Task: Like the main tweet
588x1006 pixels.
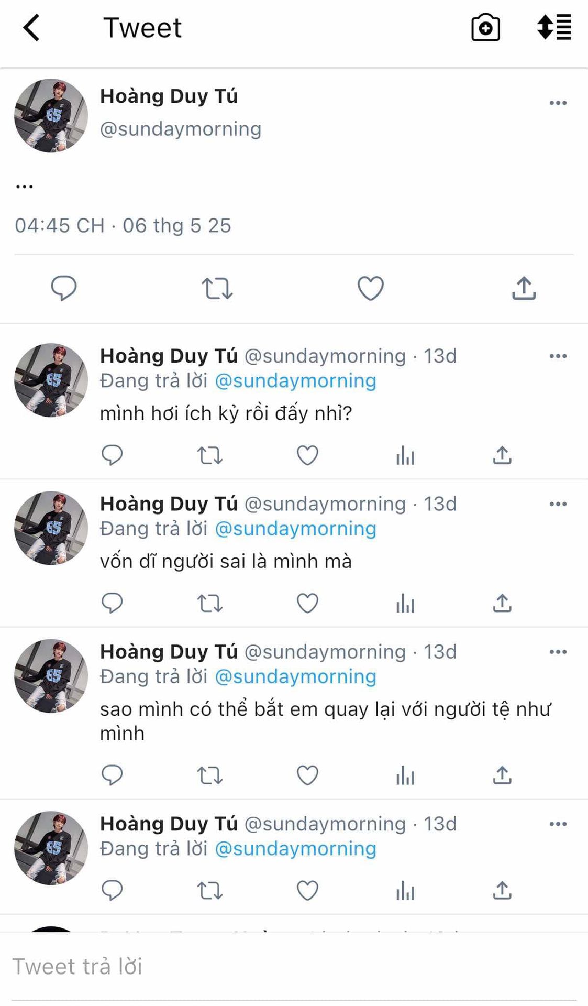Action: [x=370, y=288]
